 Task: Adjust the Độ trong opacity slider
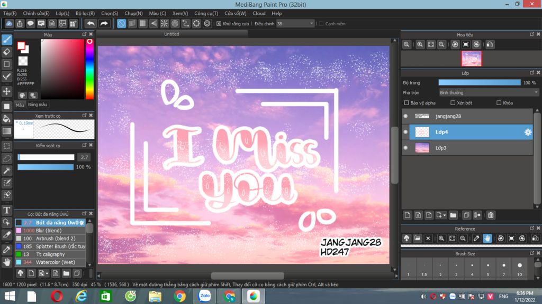480,82
